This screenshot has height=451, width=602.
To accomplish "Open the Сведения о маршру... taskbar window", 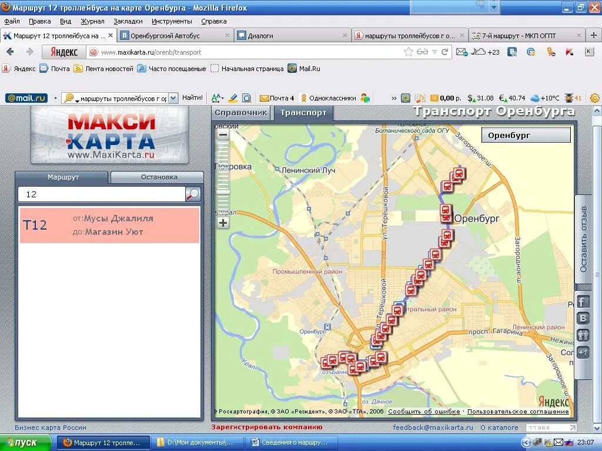I will tap(290, 443).
